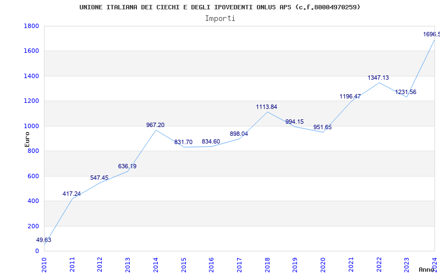
Task: Select data label 49.63
Action: pyautogui.click(x=43, y=240)
